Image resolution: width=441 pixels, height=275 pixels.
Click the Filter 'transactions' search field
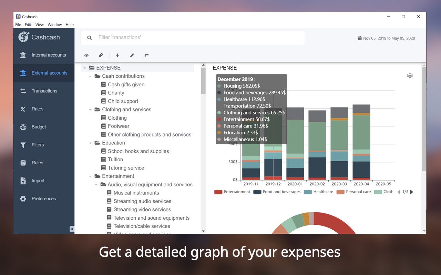(x=193, y=38)
